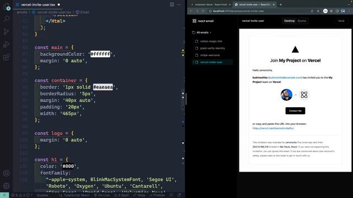Open the Run and Debug view
353x198 pixels.
tap(6, 44)
